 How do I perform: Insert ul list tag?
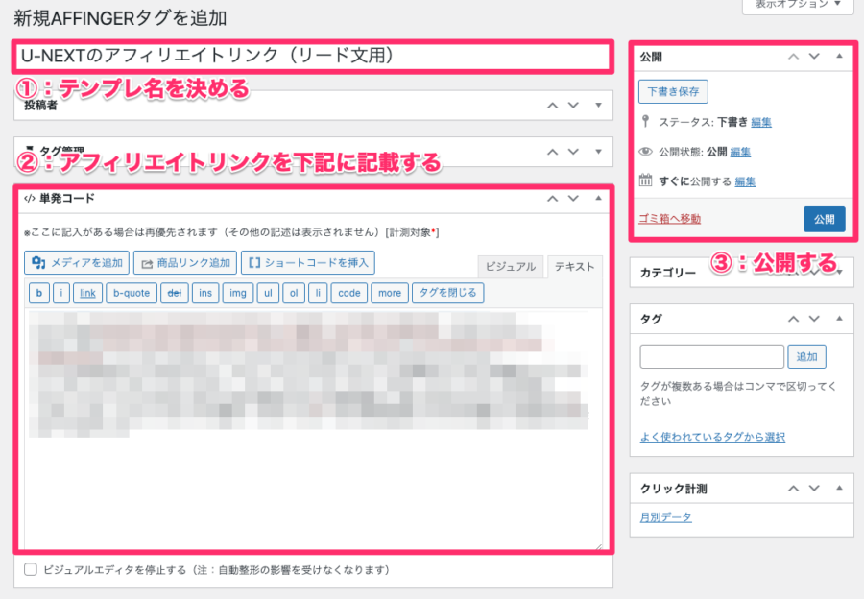[268, 293]
